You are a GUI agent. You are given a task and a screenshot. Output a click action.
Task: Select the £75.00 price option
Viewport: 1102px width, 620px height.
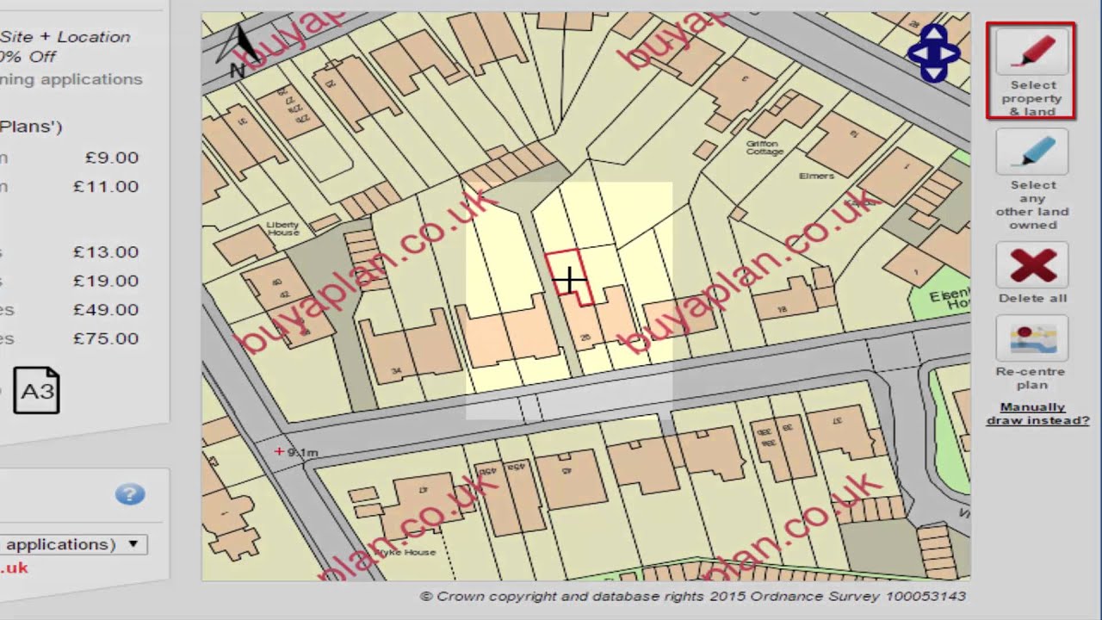coord(106,338)
